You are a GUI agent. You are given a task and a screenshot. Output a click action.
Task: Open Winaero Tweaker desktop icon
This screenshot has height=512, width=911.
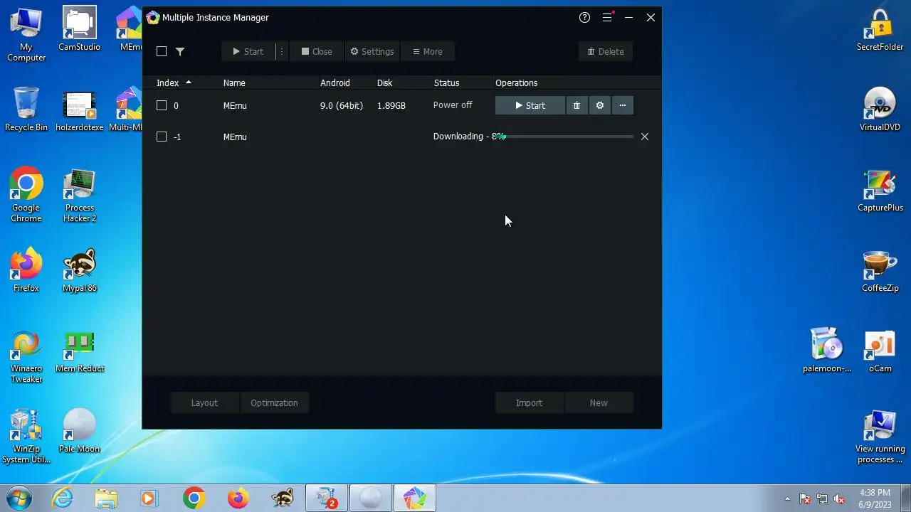click(x=26, y=356)
